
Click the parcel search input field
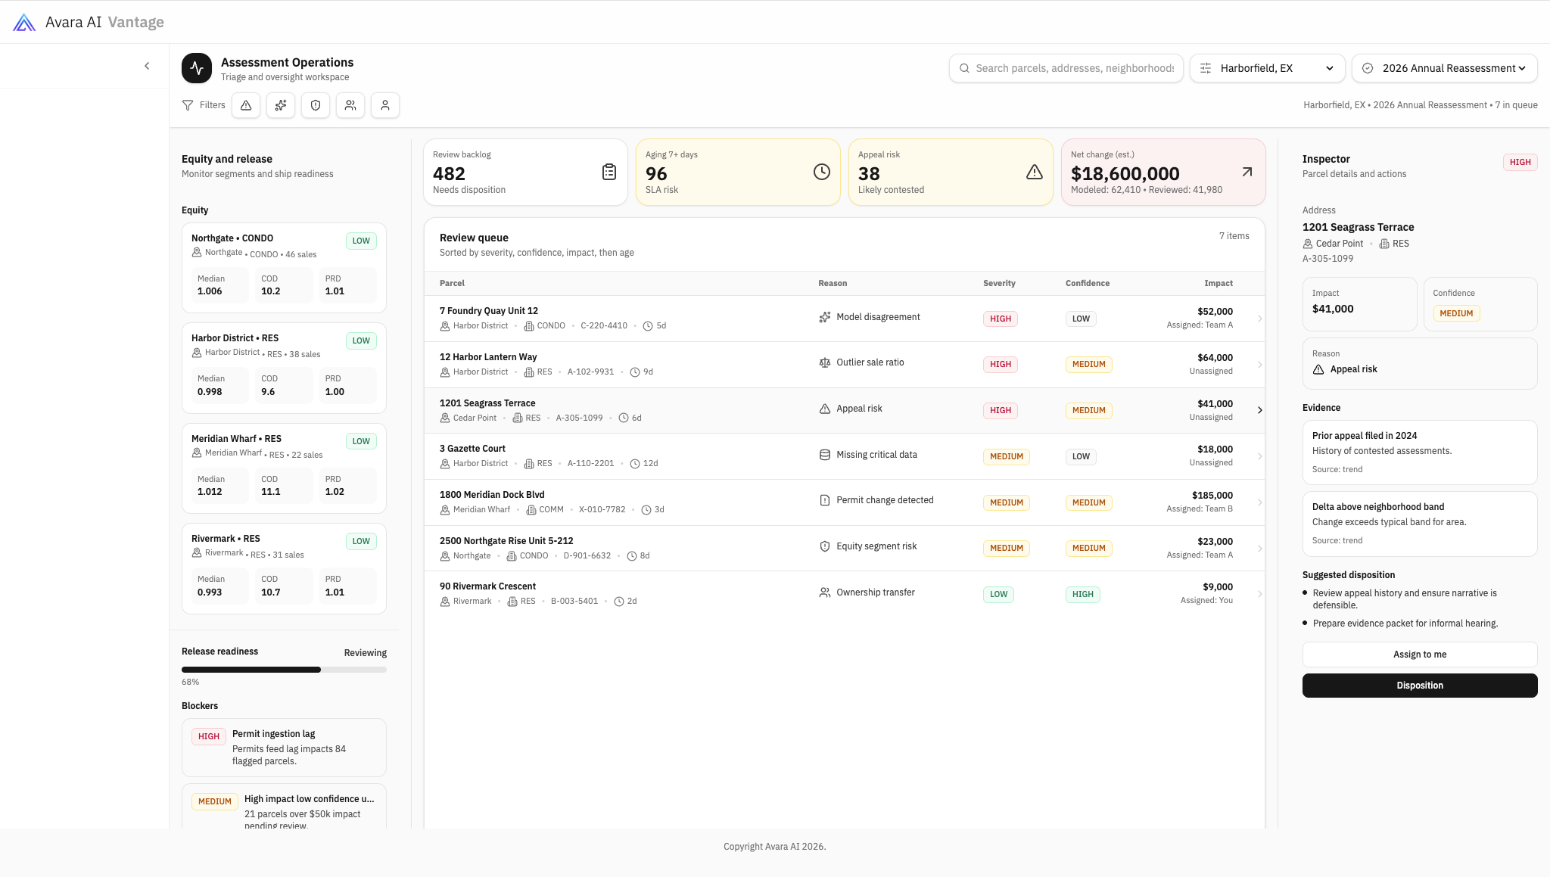coord(1073,68)
